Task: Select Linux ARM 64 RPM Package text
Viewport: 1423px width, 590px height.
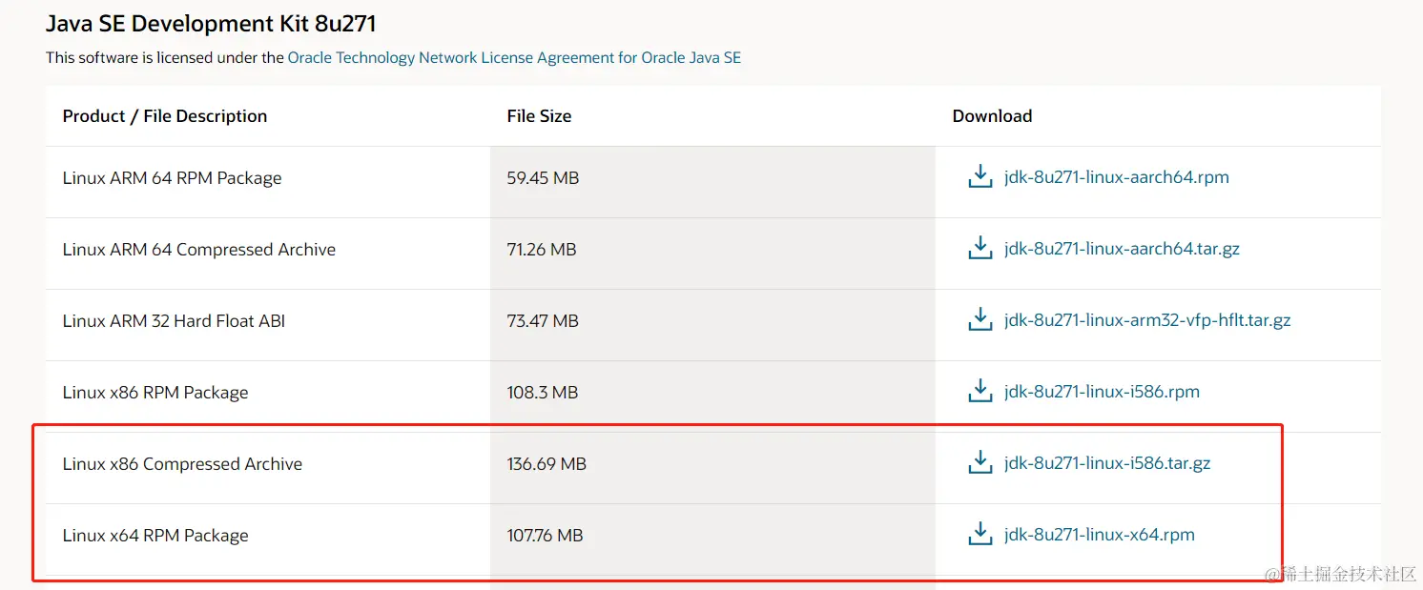Action: 173,178
